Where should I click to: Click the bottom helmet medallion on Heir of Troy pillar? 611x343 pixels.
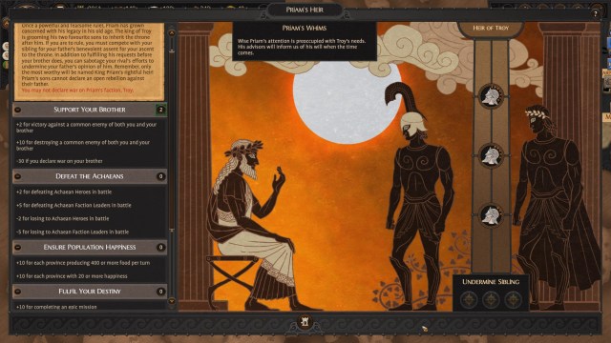491,215
